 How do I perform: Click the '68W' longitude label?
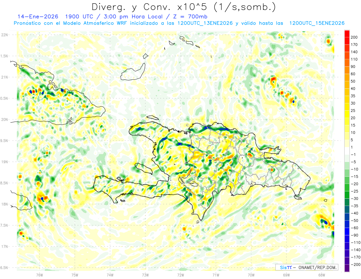point(322,275)
